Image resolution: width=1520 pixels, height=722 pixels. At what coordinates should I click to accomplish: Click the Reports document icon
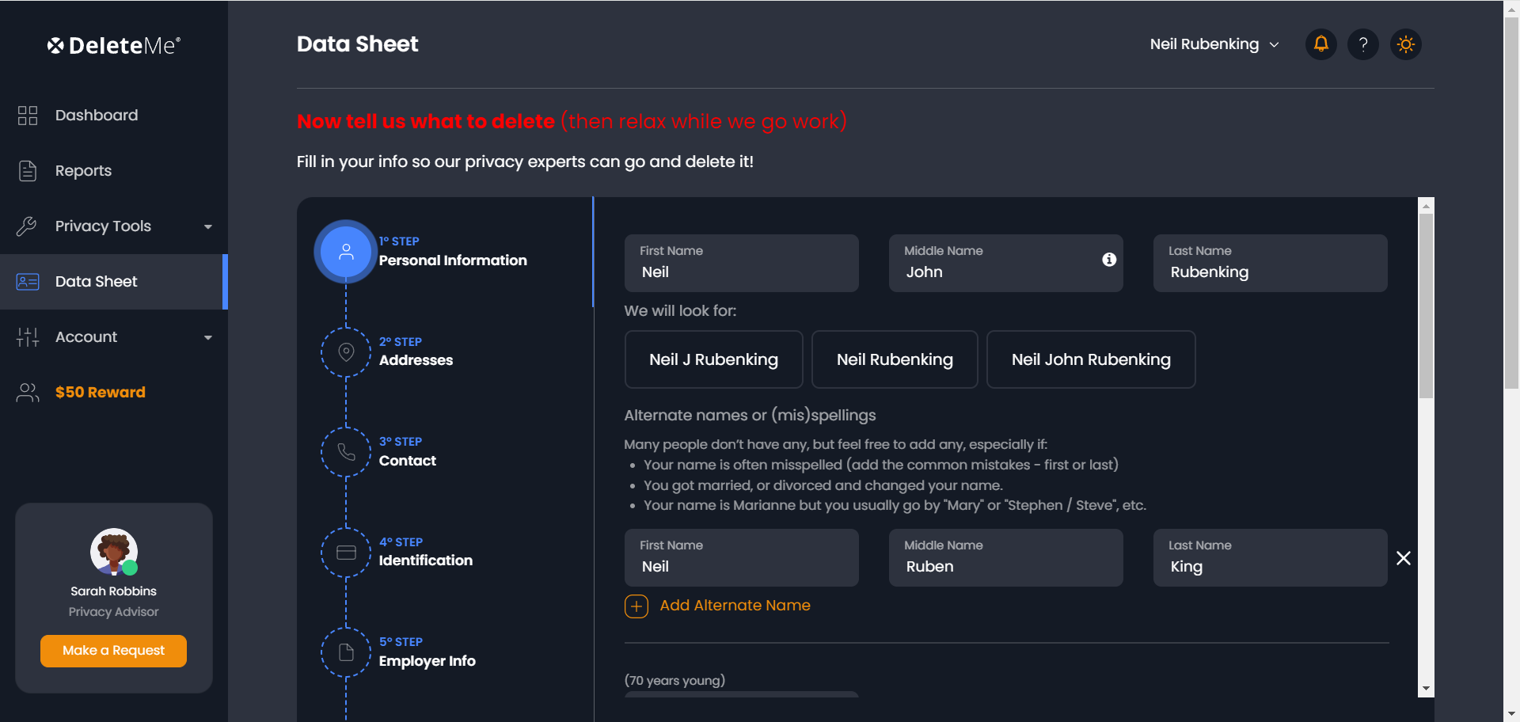pyautogui.click(x=28, y=171)
